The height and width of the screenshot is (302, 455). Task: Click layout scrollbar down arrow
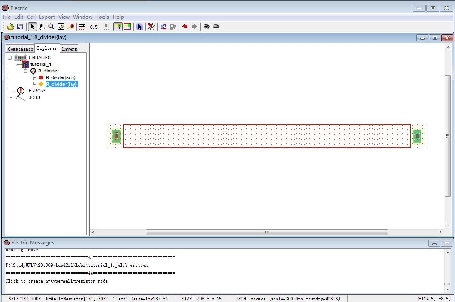click(448, 225)
